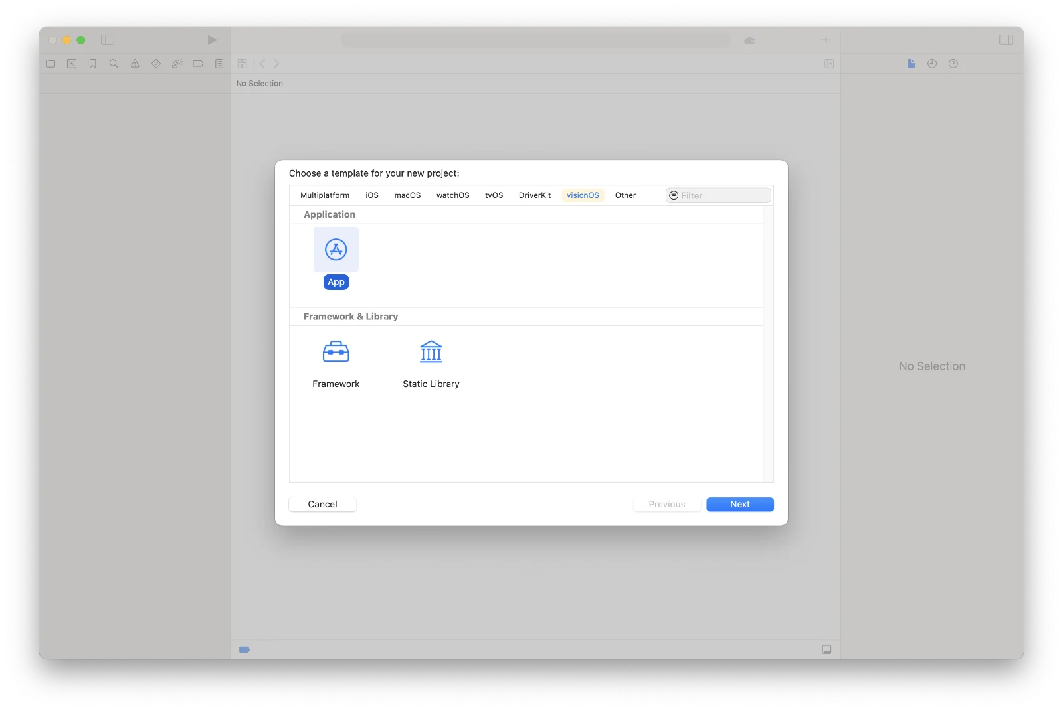
Task: Toggle the inspector panel button
Action: tap(1006, 40)
